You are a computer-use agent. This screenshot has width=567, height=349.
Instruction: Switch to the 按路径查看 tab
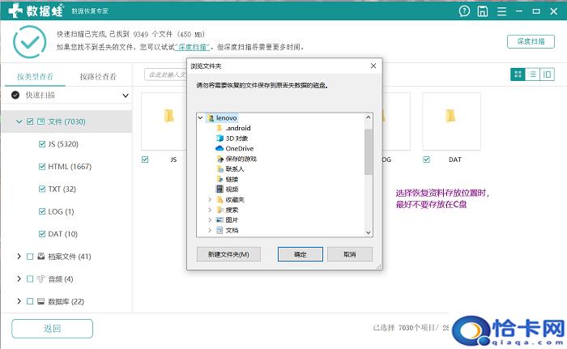click(98, 77)
